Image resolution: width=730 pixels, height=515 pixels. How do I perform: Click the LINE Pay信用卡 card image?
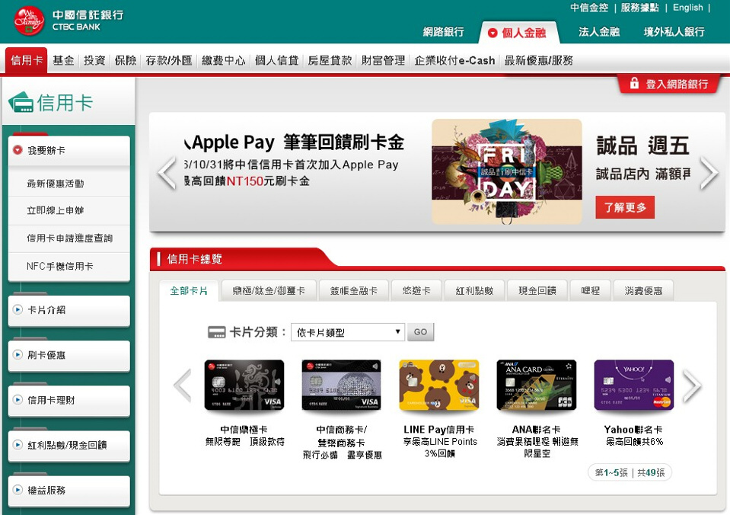pos(439,385)
